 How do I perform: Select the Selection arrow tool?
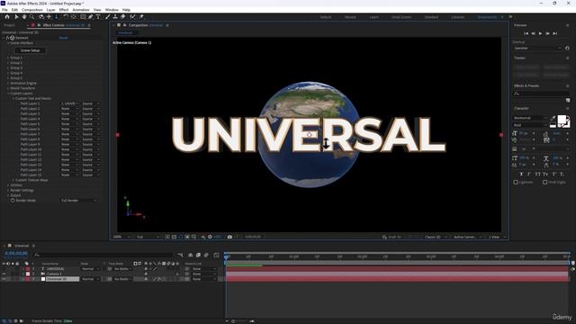tap(16, 17)
